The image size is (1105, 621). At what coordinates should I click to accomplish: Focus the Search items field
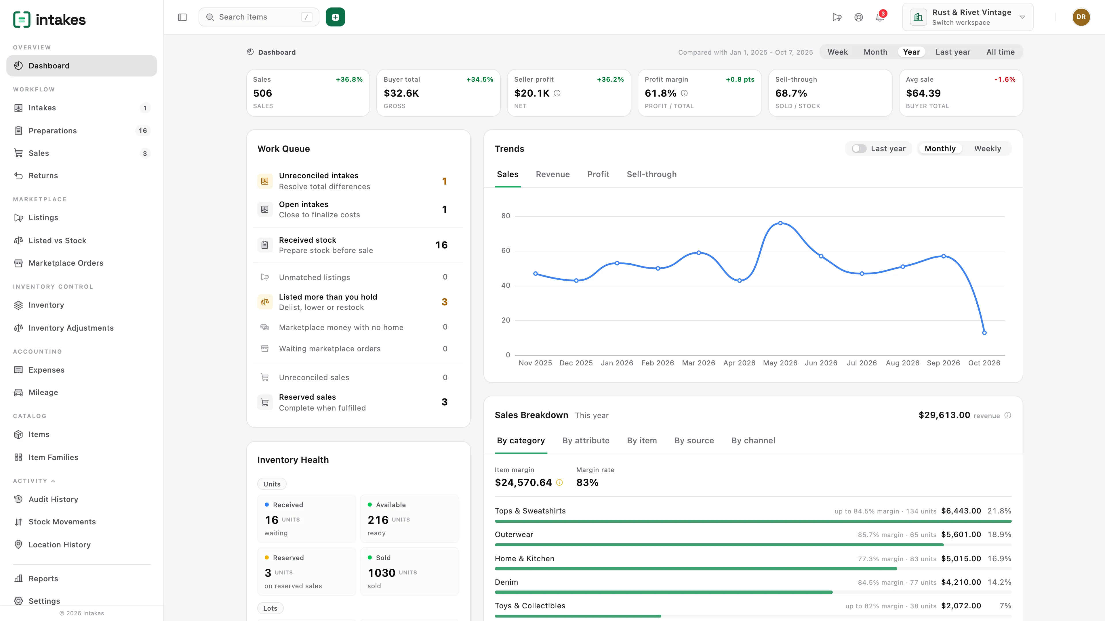(259, 17)
